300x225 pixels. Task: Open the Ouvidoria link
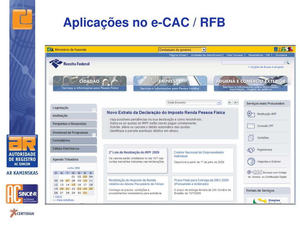pos(281,55)
